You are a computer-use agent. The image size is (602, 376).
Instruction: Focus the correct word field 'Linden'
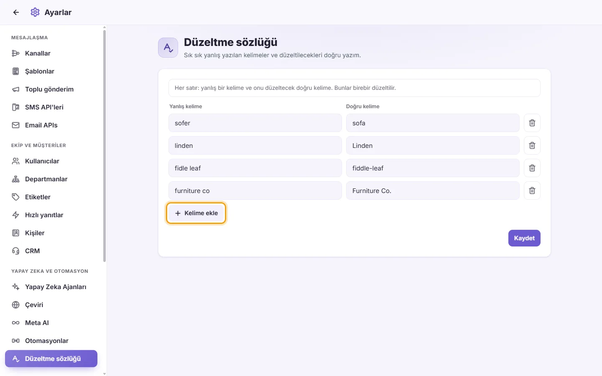click(433, 145)
